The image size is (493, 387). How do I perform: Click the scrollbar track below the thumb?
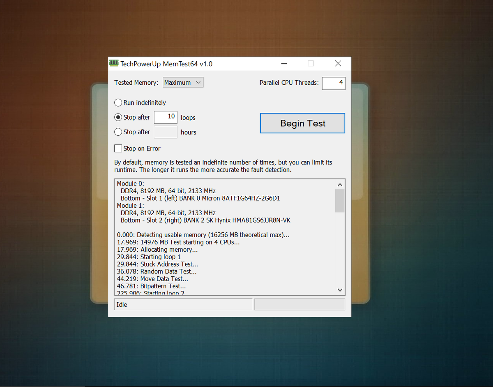coord(340,247)
